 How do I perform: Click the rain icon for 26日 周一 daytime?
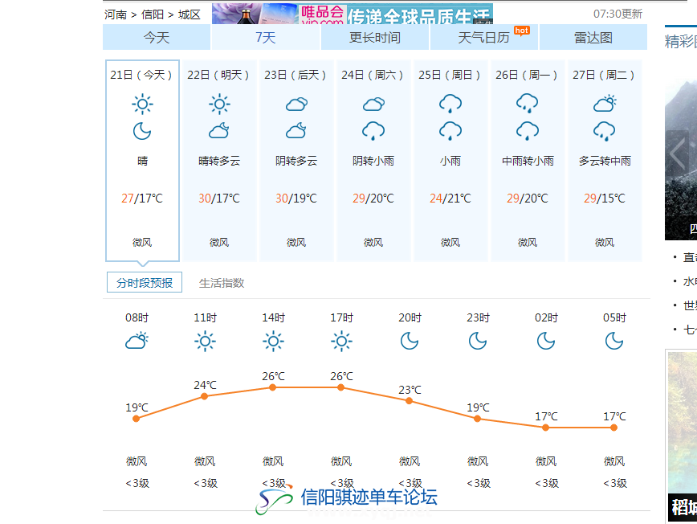[x=528, y=104]
